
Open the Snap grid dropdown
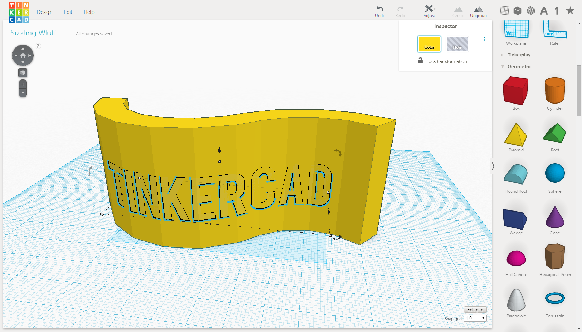coord(475,318)
